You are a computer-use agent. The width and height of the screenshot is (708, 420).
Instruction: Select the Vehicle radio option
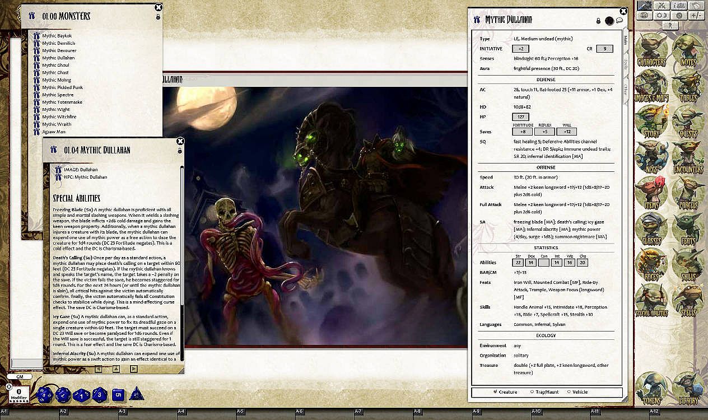(x=577, y=392)
